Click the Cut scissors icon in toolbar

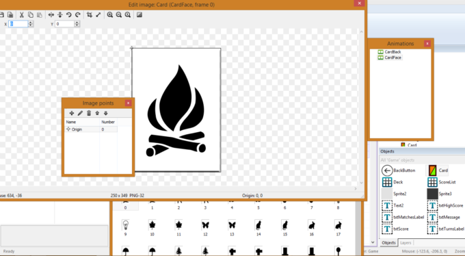[x=22, y=15]
